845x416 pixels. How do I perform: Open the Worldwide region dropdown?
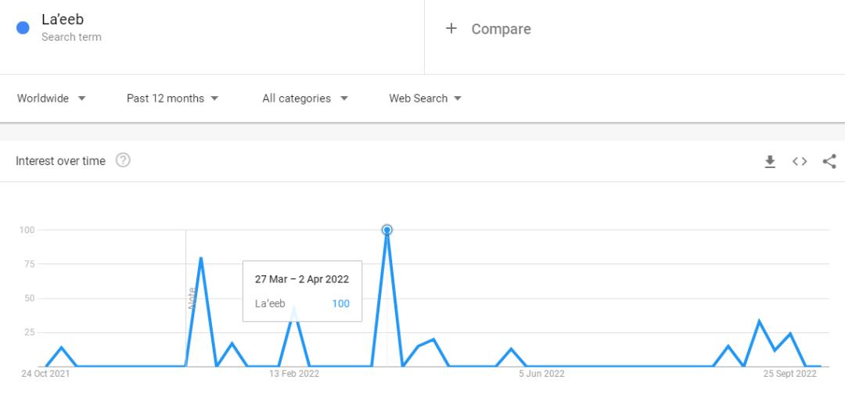[x=52, y=99]
